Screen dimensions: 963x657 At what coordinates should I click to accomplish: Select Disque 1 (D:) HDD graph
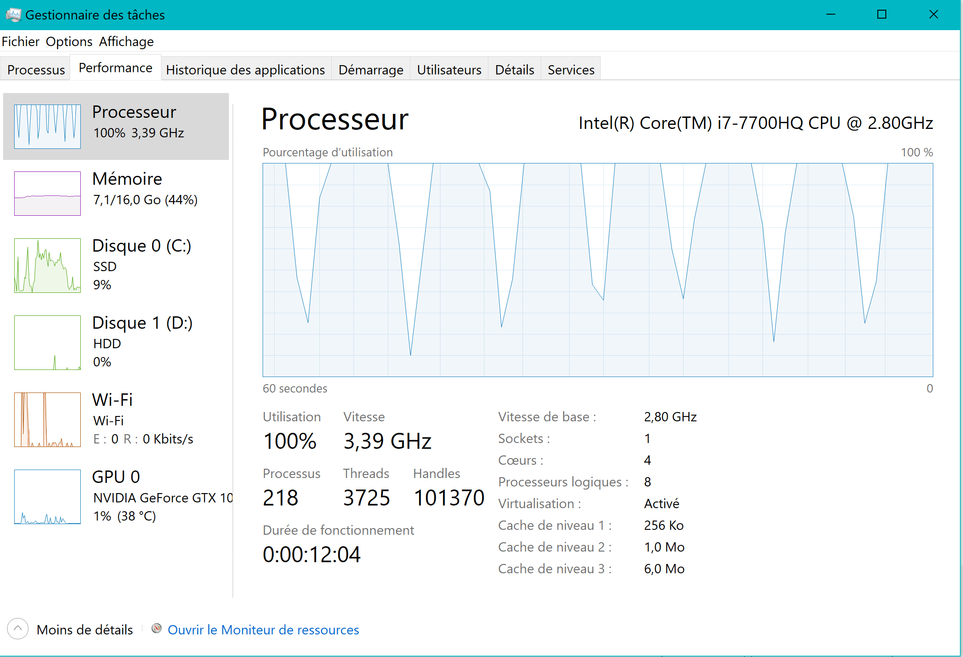(47, 342)
